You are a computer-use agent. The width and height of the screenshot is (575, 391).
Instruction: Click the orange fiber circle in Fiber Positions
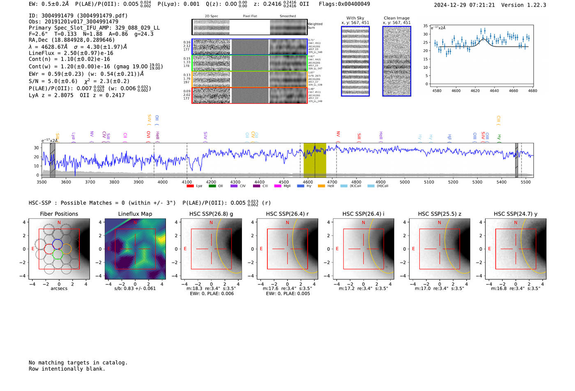66,249
